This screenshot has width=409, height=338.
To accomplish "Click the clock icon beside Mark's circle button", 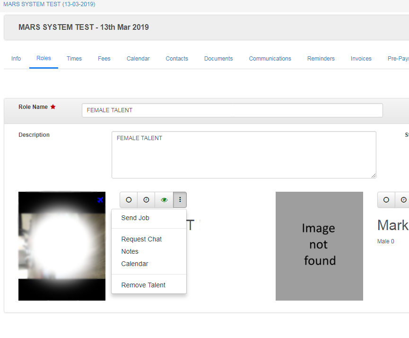I will click(403, 200).
